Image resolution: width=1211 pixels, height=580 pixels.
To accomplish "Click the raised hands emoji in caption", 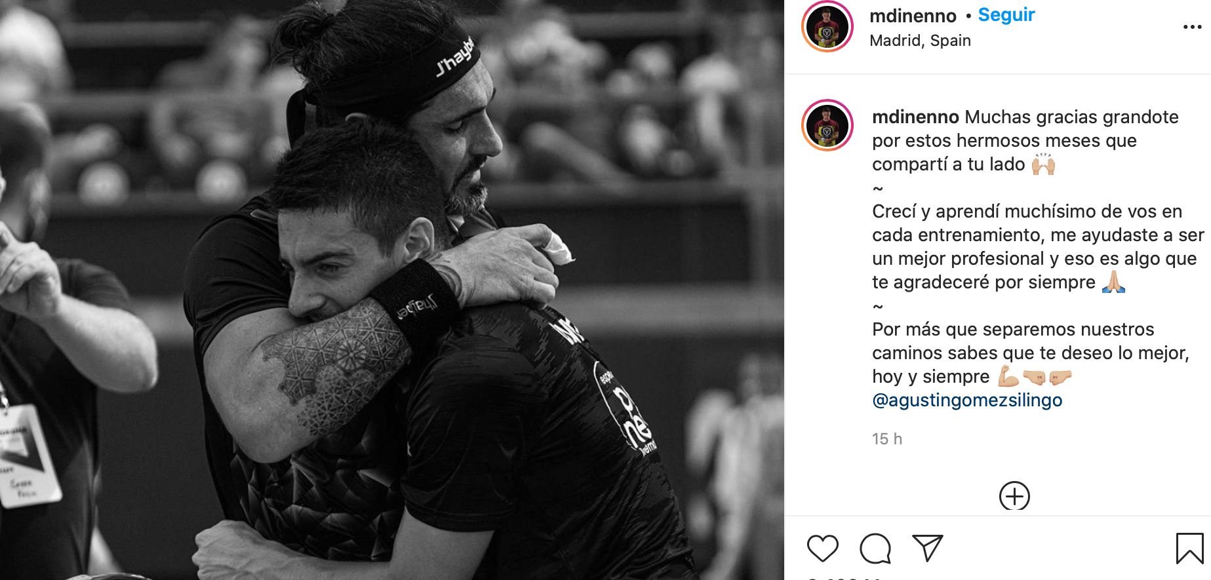I will (1043, 164).
